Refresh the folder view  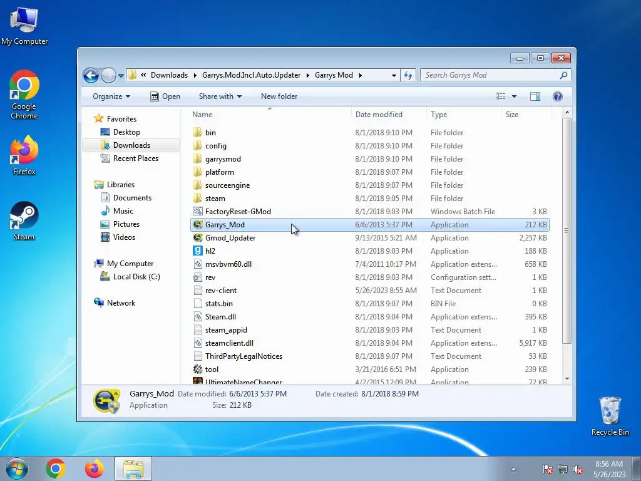click(408, 75)
